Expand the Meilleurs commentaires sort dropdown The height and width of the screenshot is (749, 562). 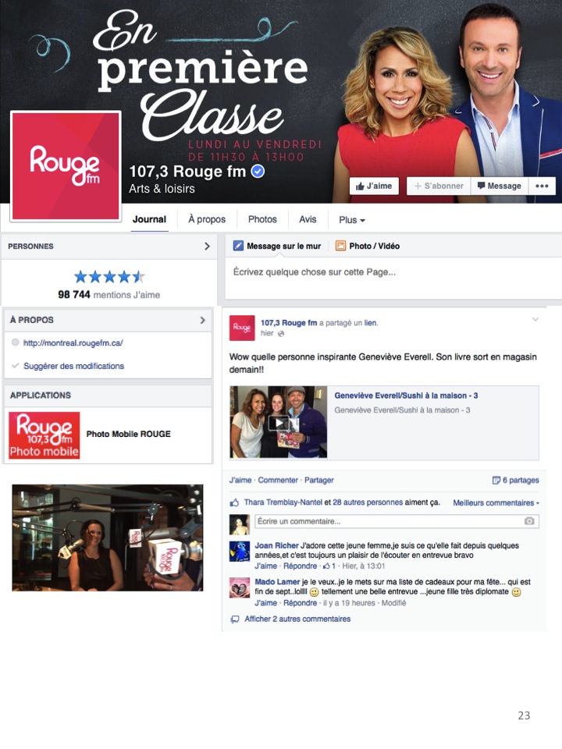click(496, 503)
